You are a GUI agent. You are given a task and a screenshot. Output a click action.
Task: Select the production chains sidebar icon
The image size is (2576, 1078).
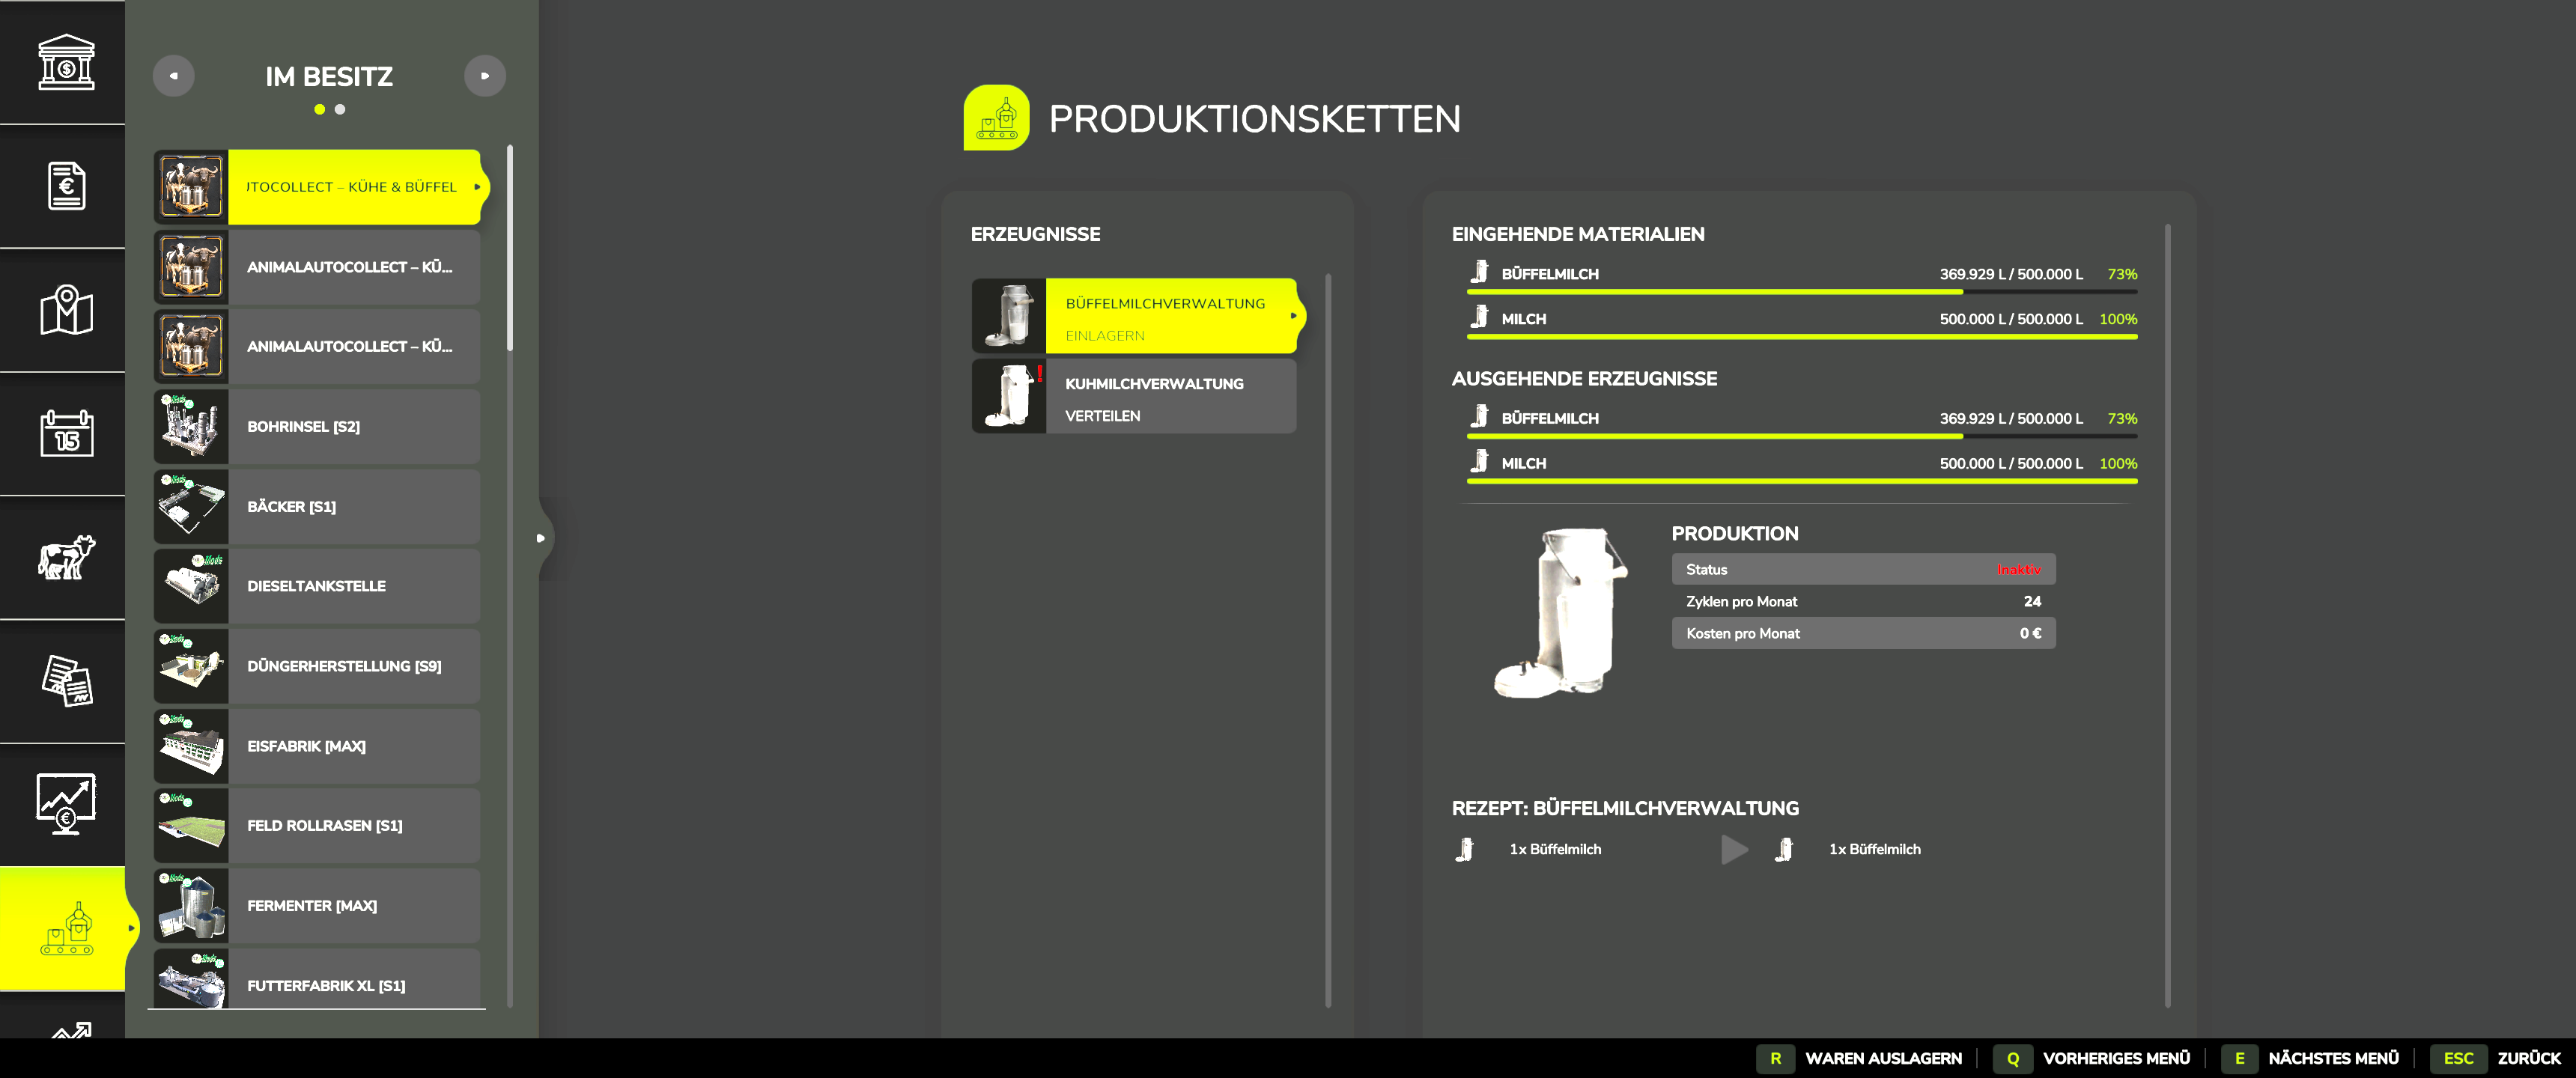[66, 929]
